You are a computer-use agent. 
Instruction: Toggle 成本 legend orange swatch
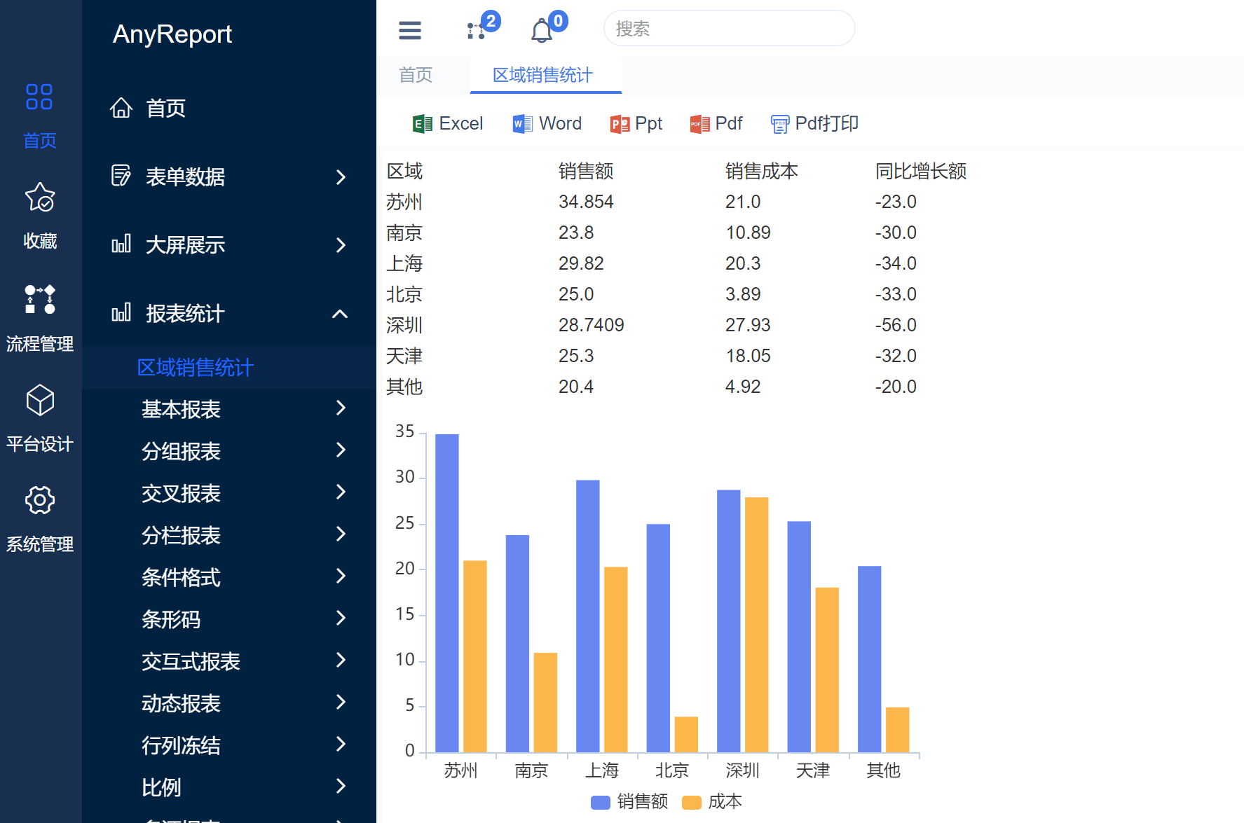pyautogui.click(x=692, y=802)
